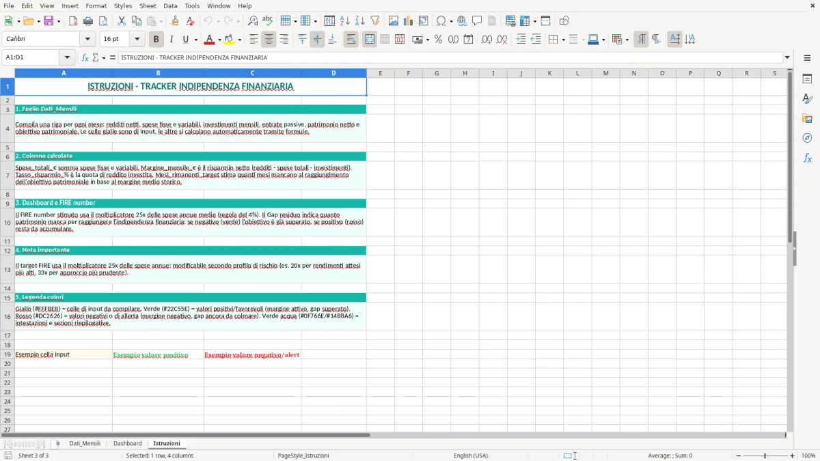Screen dimensions: 820x461
Task: Open the sidebar Properties panel icon
Action: point(807,79)
